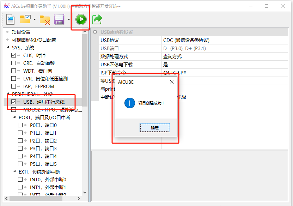Close the AICUBE message dialog
293x206 pixels.
(172, 82)
